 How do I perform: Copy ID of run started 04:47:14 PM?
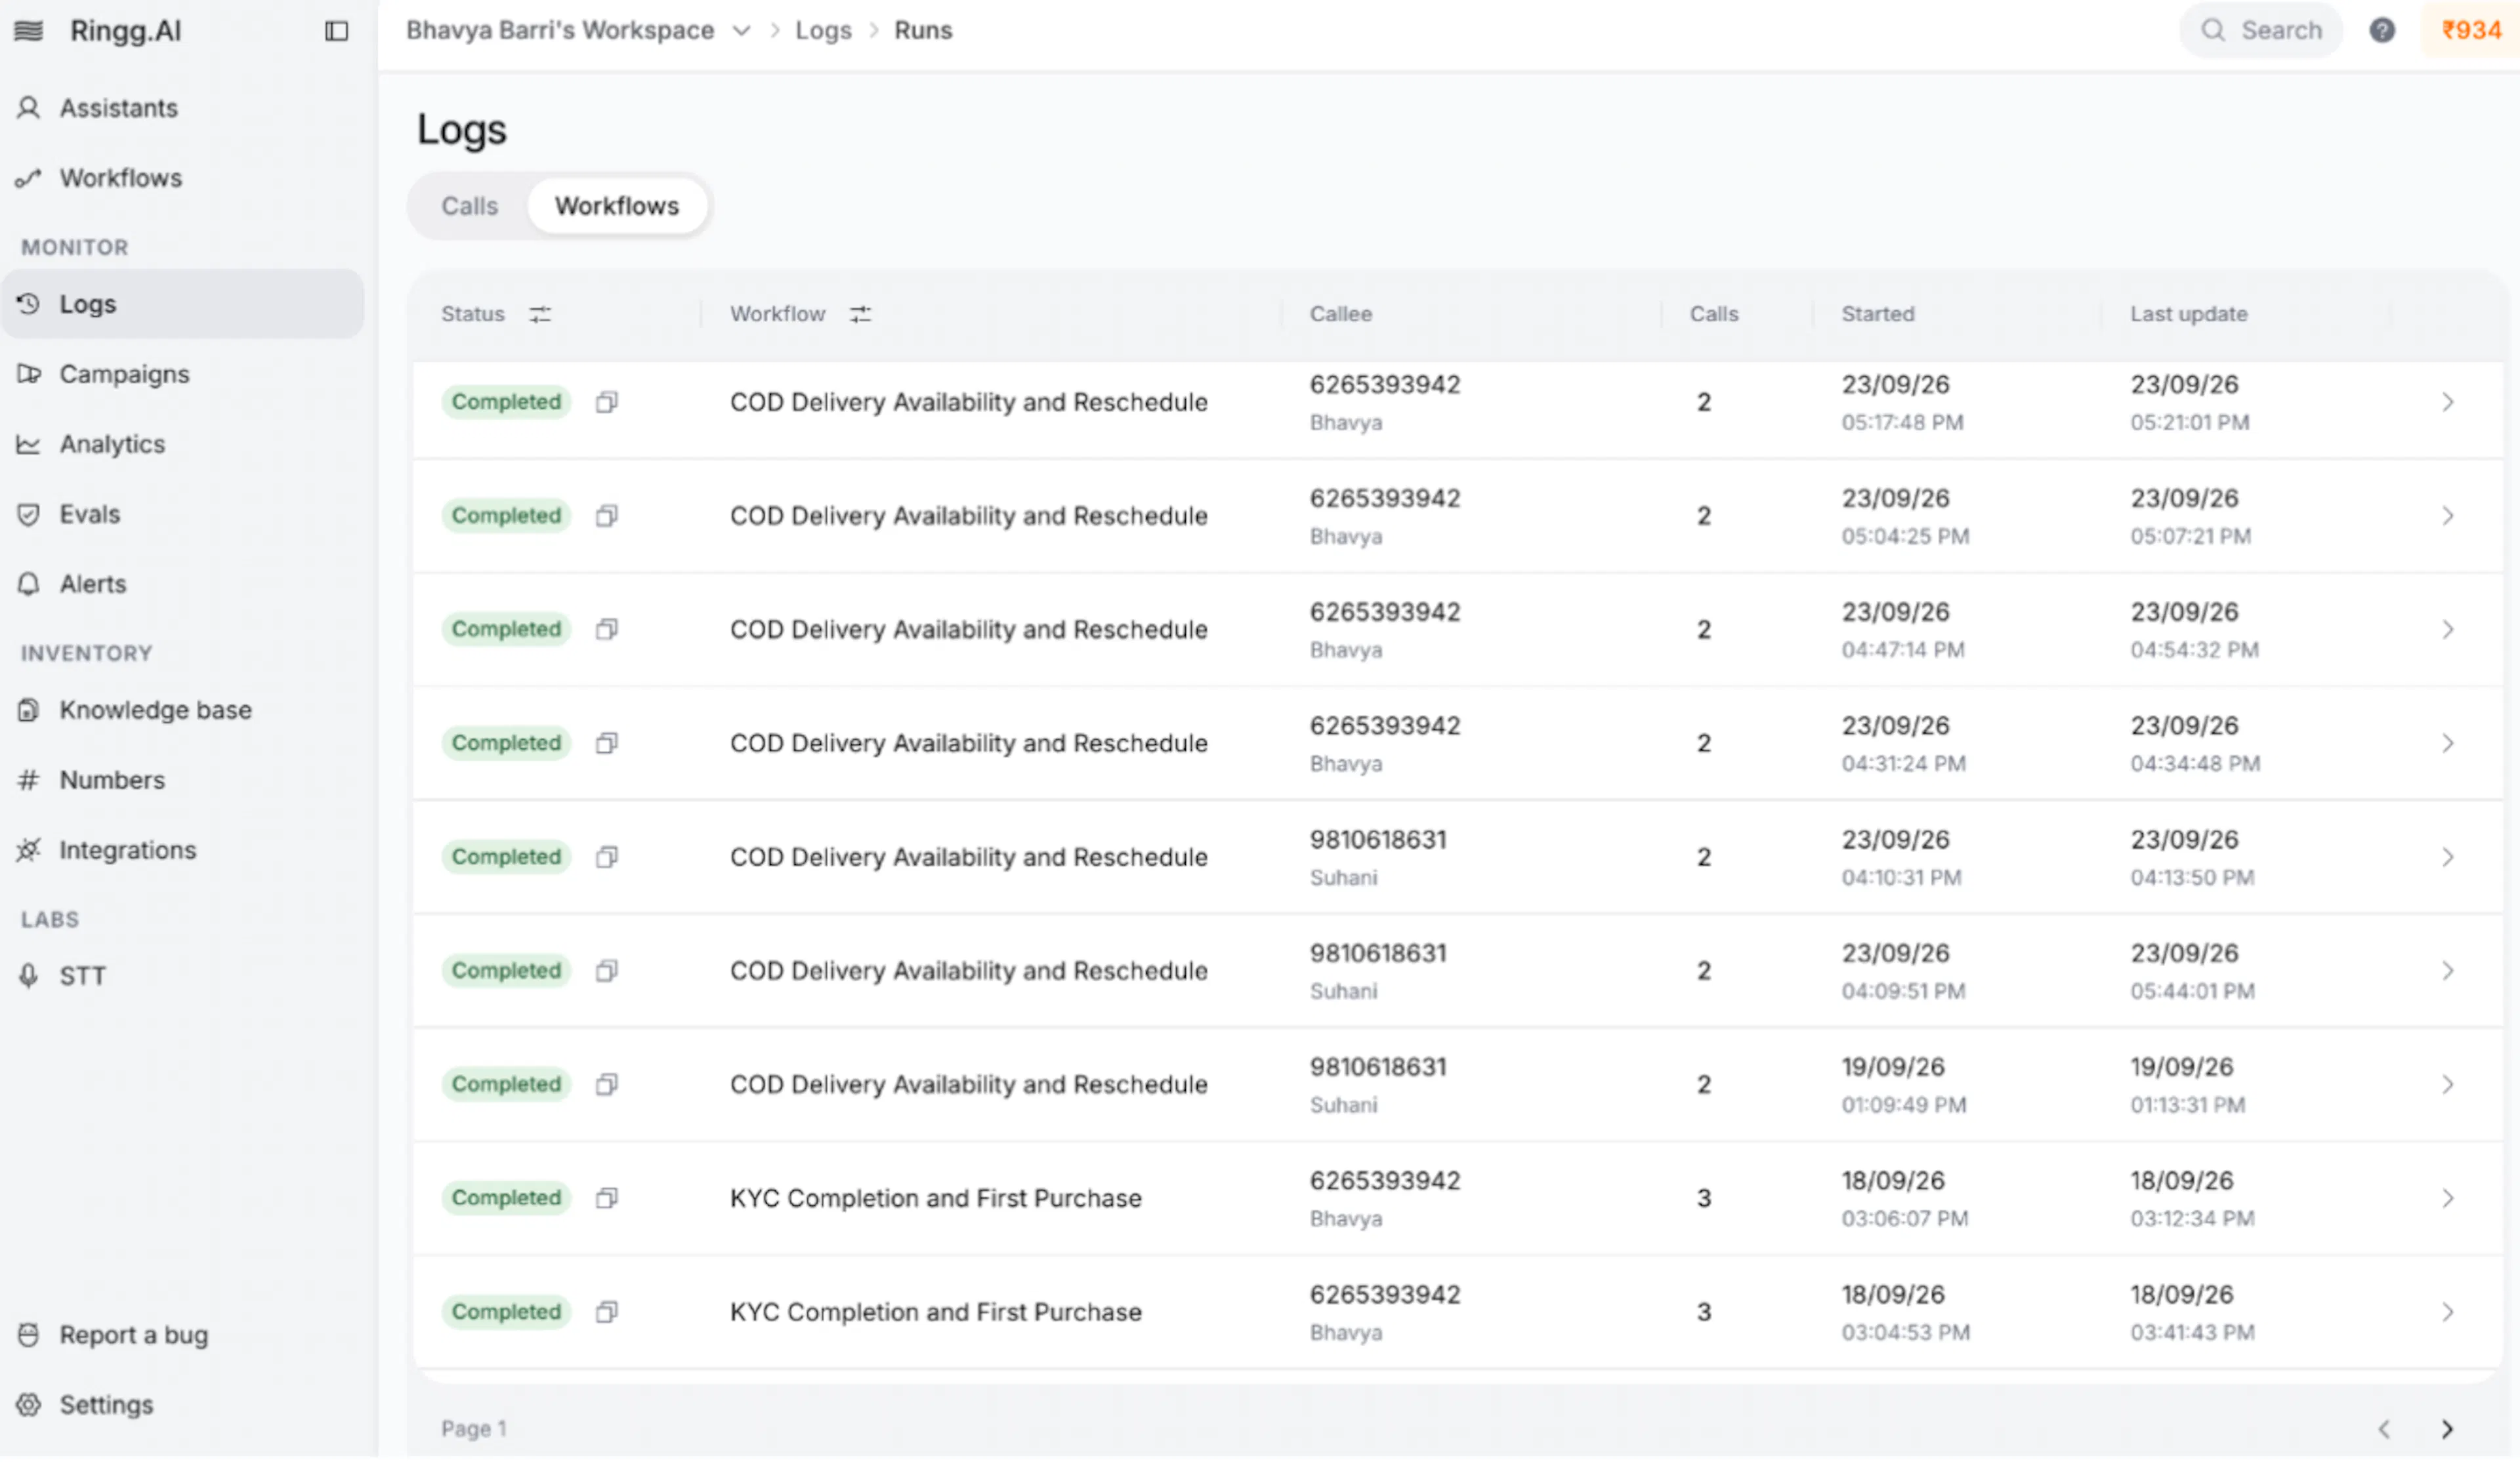point(606,630)
